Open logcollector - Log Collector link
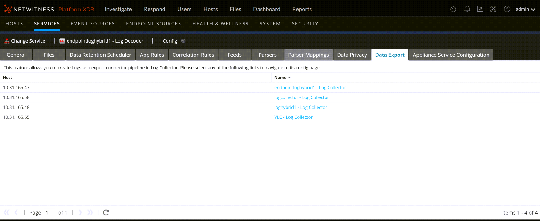This screenshot has height=221, width=540. coord(302,97)
